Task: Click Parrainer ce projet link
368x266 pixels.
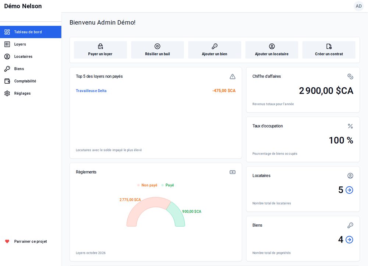Action: (31, 241)
